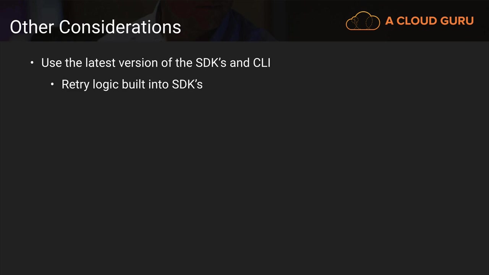
Task: Click the first top-level bullet point dot
Action: (x=32, y=63)
